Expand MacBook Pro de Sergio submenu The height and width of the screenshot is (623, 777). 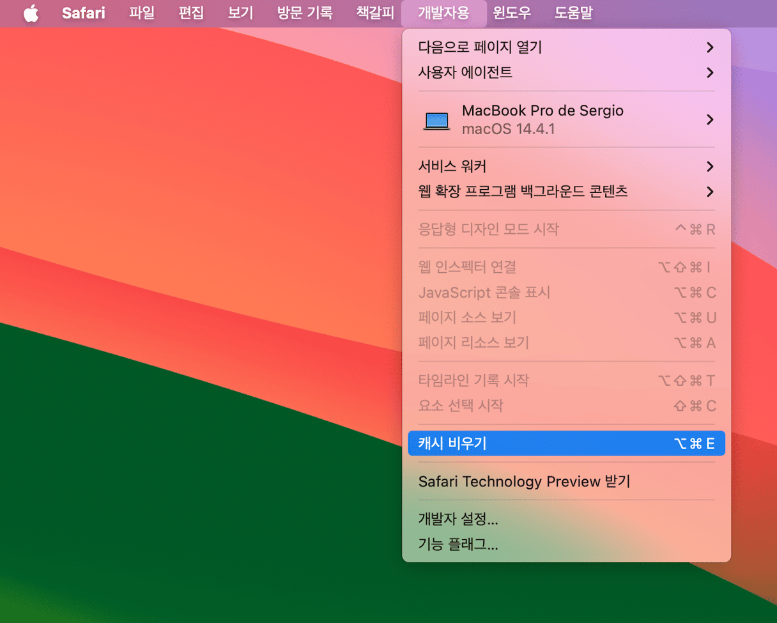(x=566, y=119)
